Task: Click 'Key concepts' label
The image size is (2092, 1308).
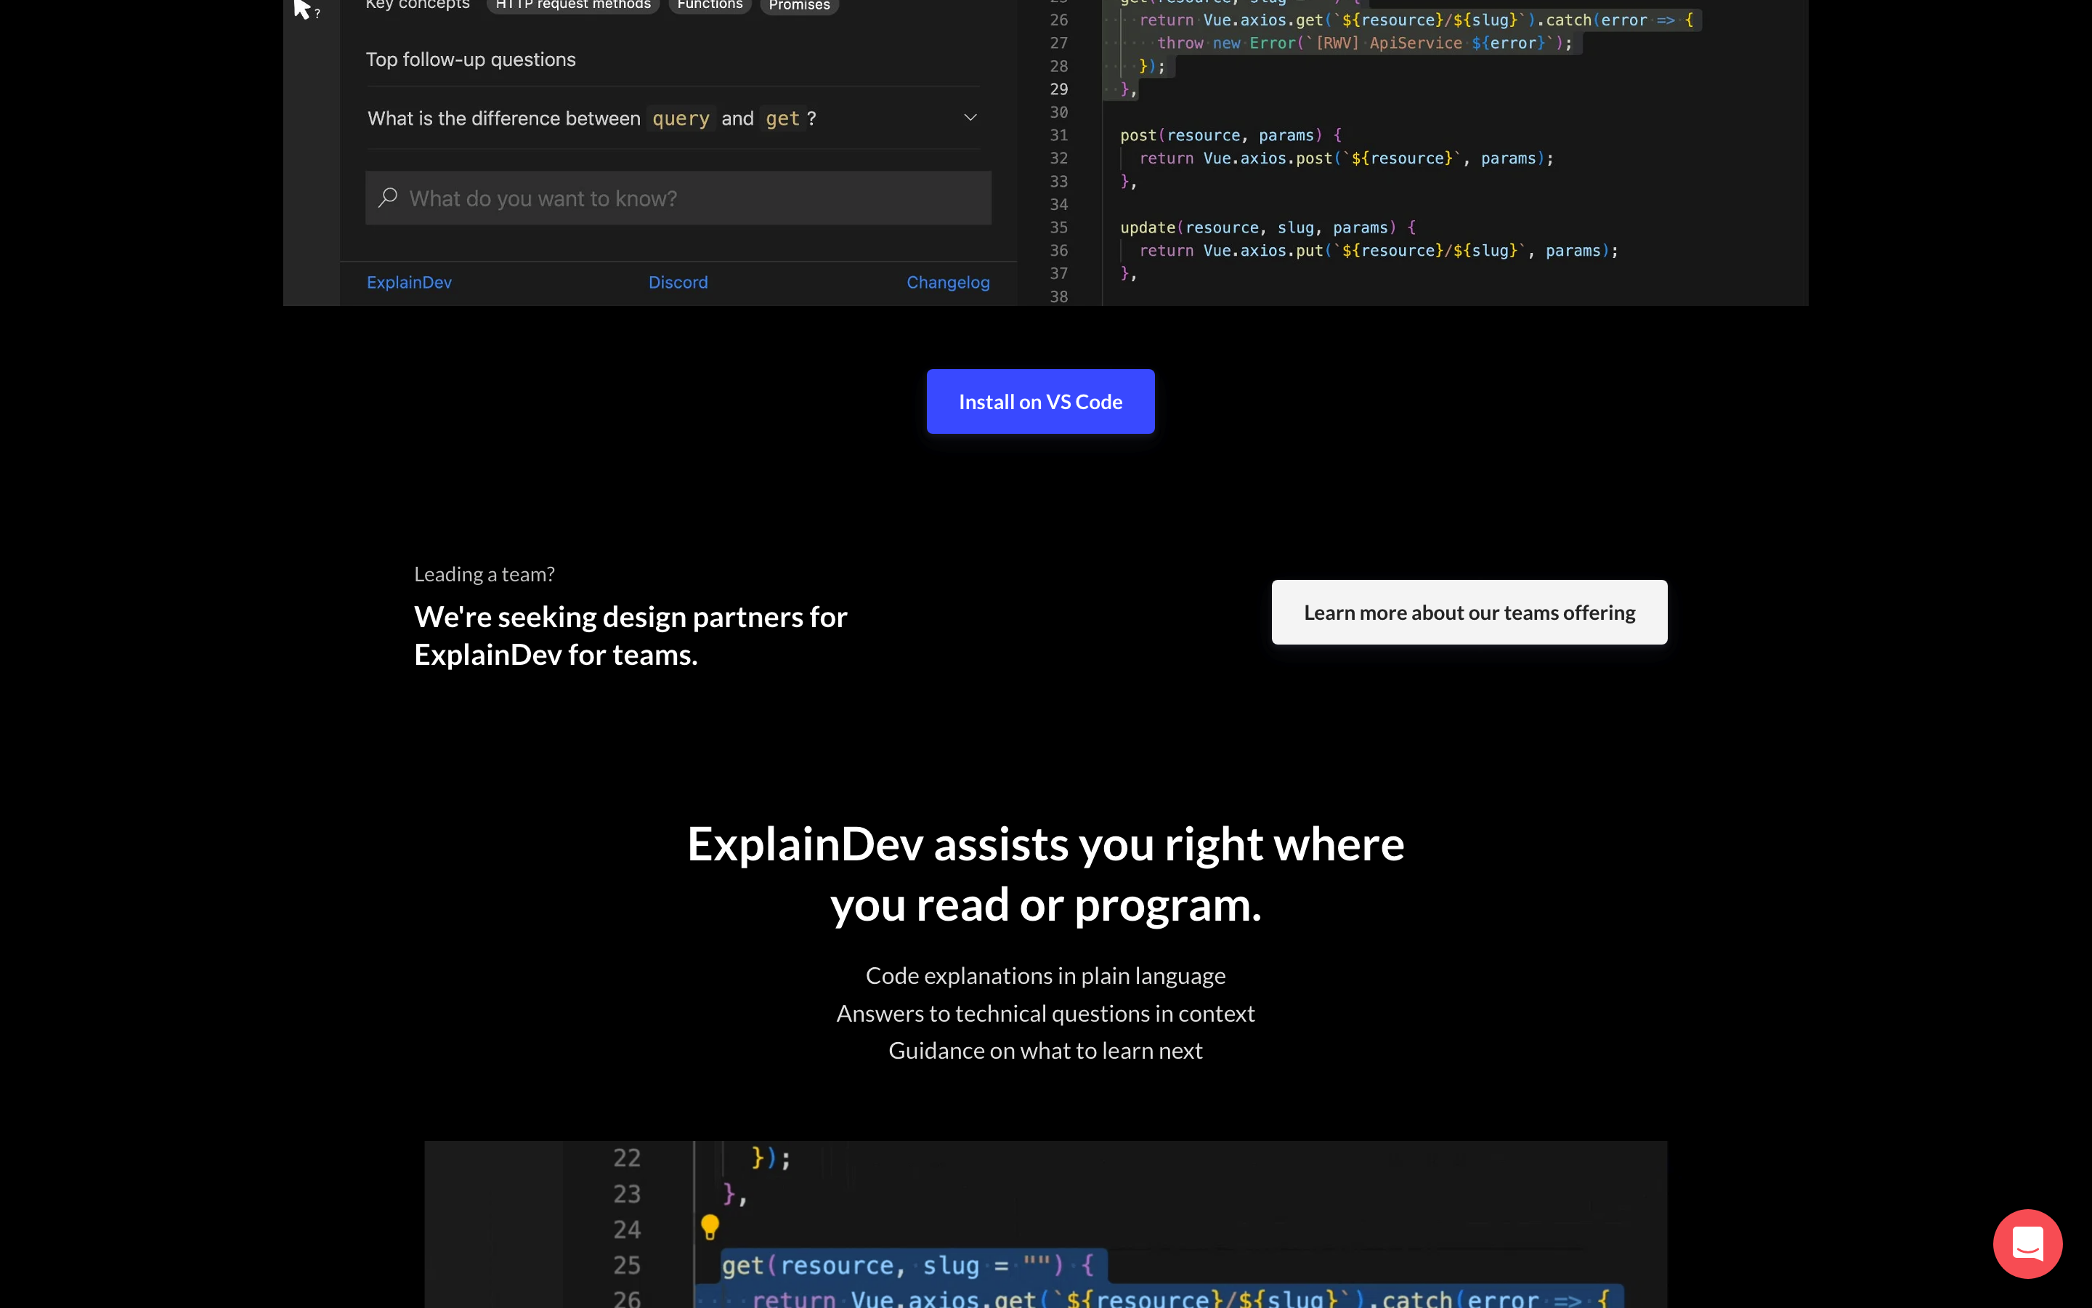Action: 418,4
